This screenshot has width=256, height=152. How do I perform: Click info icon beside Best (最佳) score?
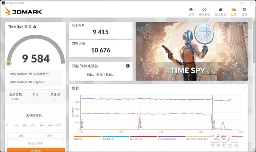click(x=59, y=94)
